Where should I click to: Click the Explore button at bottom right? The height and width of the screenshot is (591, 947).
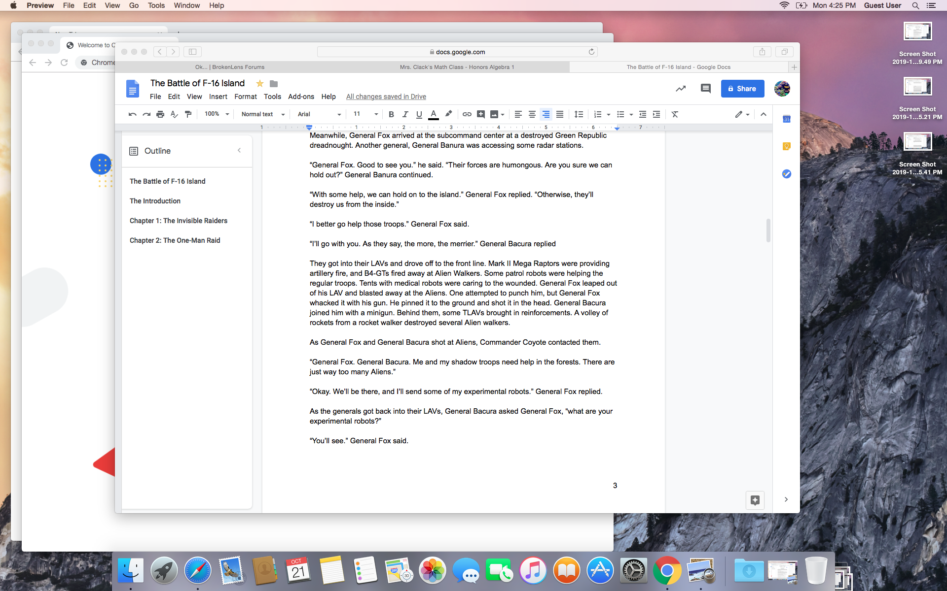(x=755, y=500)
